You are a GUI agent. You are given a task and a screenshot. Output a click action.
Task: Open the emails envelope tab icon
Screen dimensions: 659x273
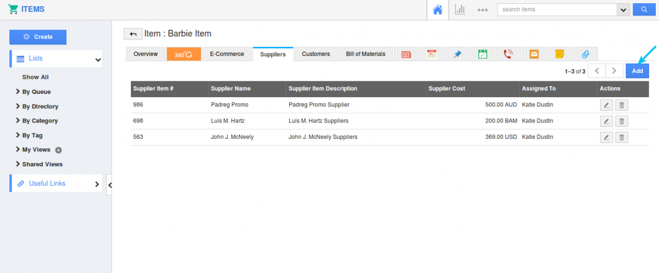click(534, 54)
